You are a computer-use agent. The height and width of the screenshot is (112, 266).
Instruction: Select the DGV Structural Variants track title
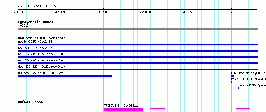pos(42,38)
